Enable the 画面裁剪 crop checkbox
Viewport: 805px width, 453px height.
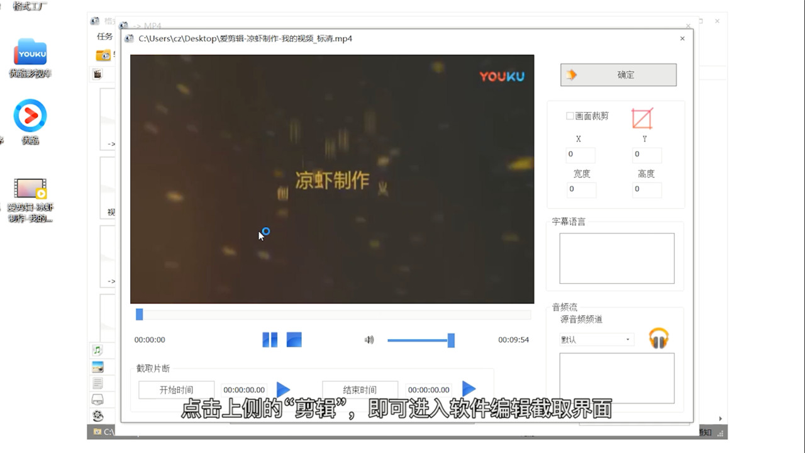point(570,116)
